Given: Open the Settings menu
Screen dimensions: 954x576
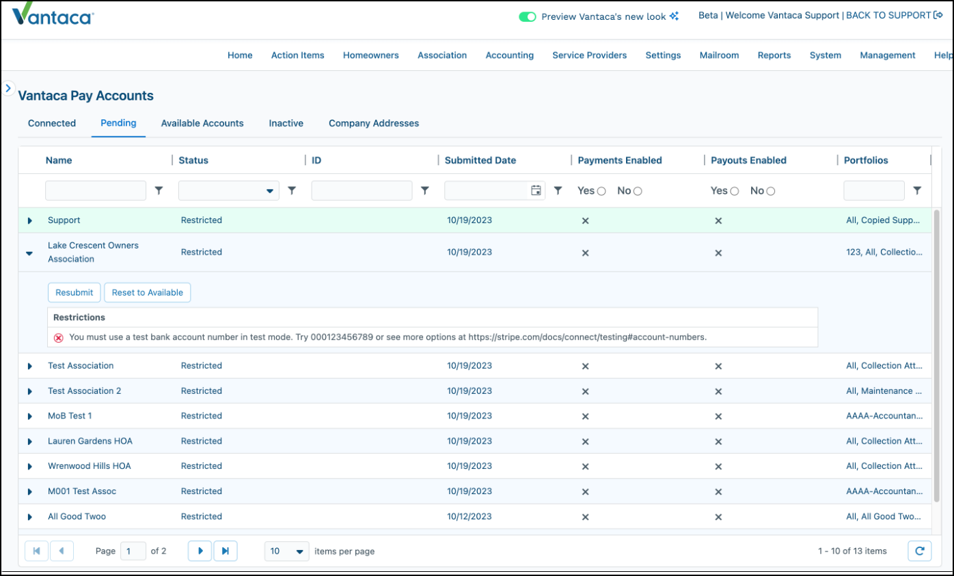Looking at the screenshot, I should pyautogui.click(x=663, y=55).
